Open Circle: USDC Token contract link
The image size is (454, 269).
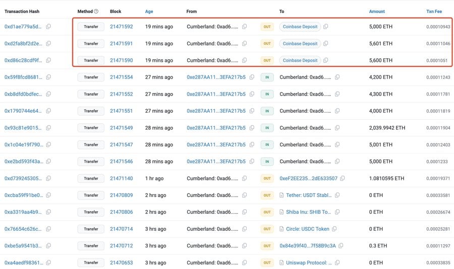tap(308, 229)
